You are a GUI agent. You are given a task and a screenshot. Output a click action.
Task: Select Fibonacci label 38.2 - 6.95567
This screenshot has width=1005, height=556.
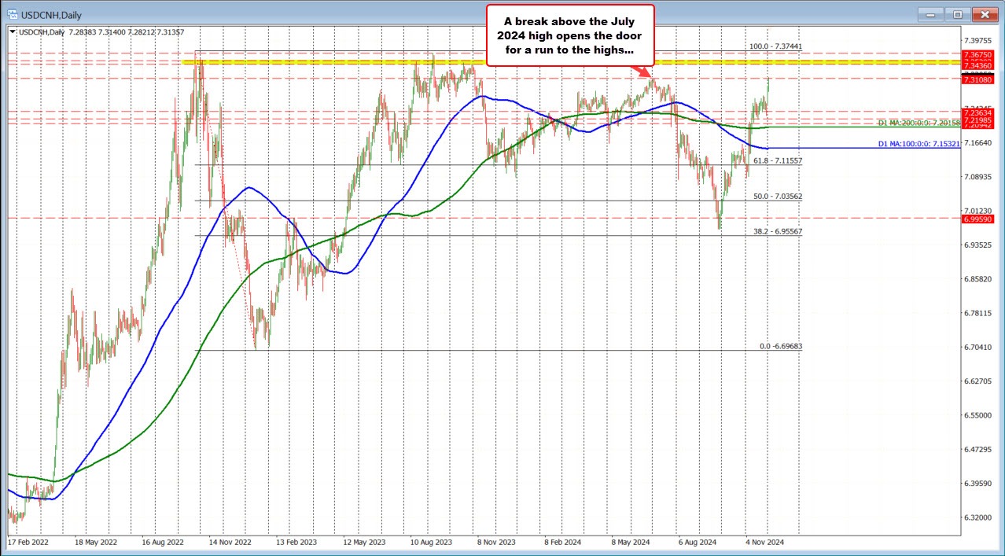pos(778,231)
